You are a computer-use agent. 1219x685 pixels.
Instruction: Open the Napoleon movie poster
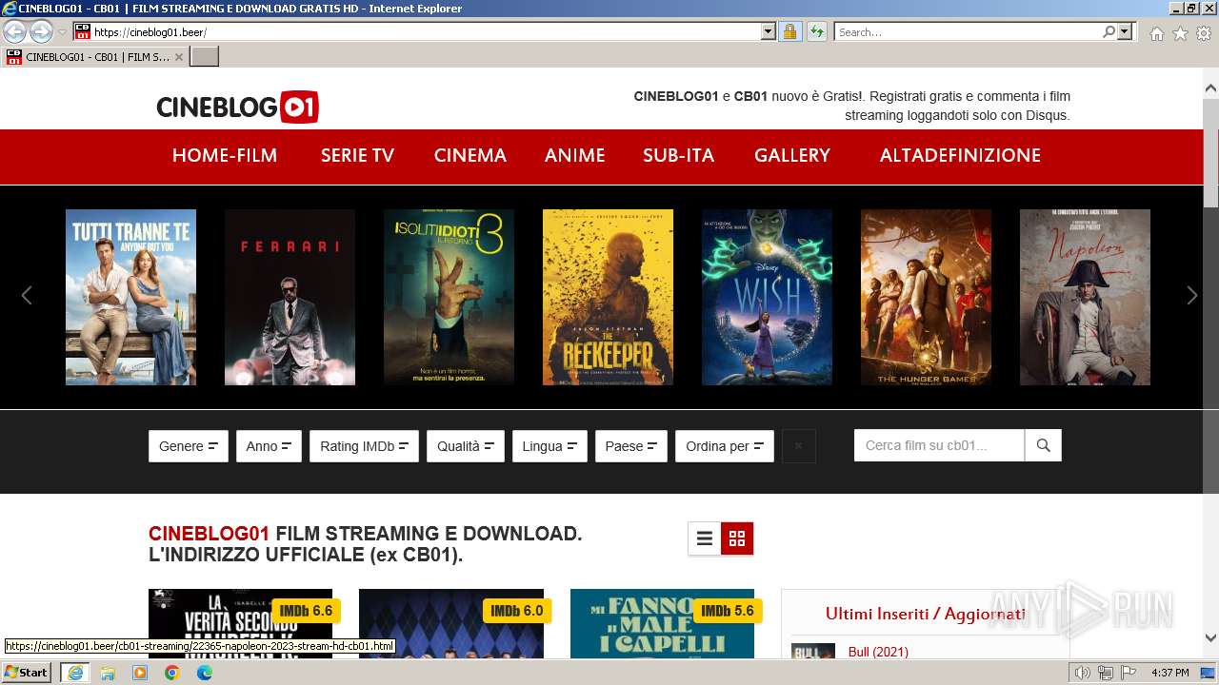click(1085, 297)
